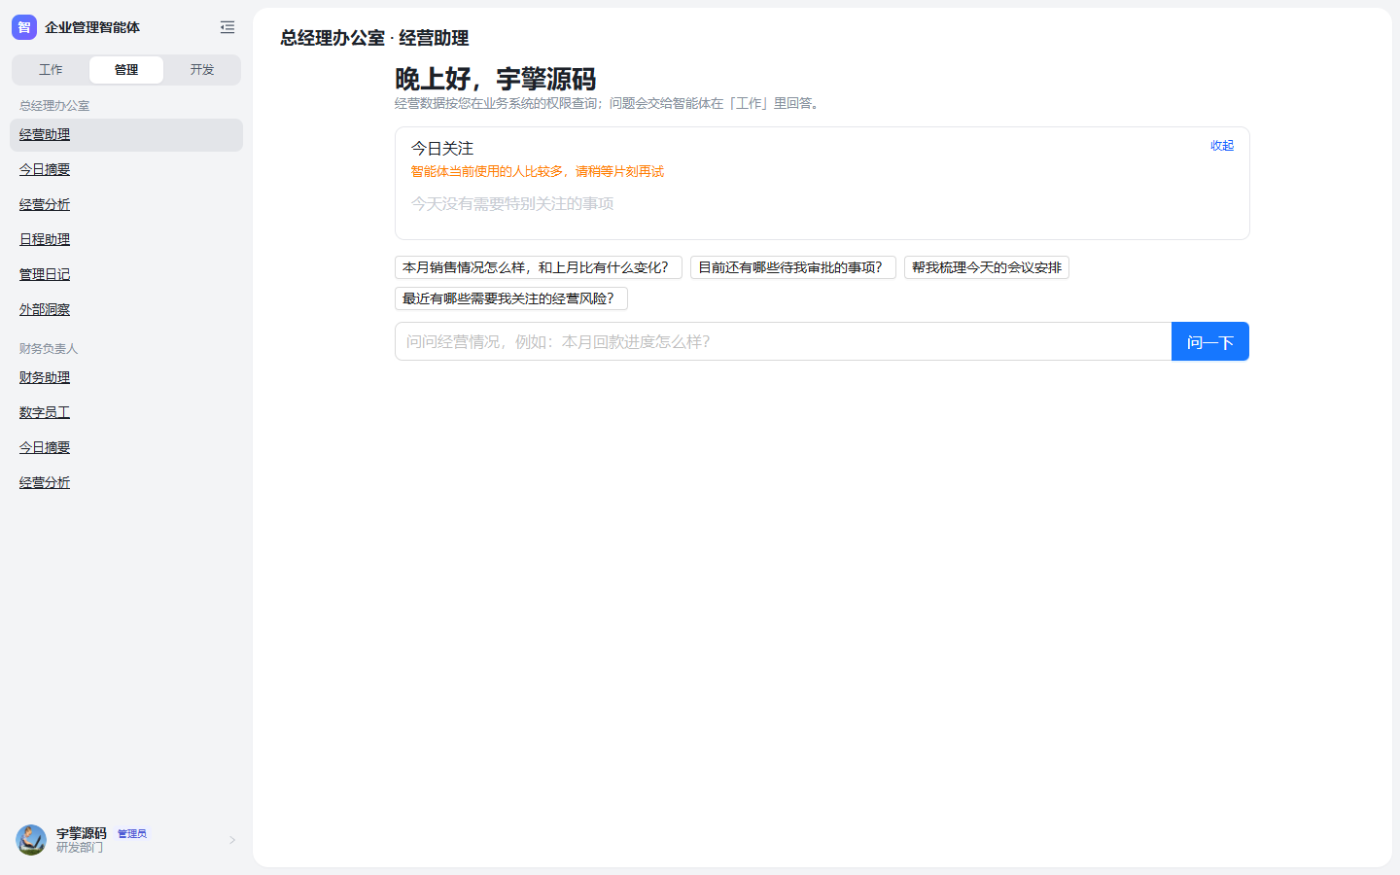Click the 今日关注 card heading

(442, 149)
